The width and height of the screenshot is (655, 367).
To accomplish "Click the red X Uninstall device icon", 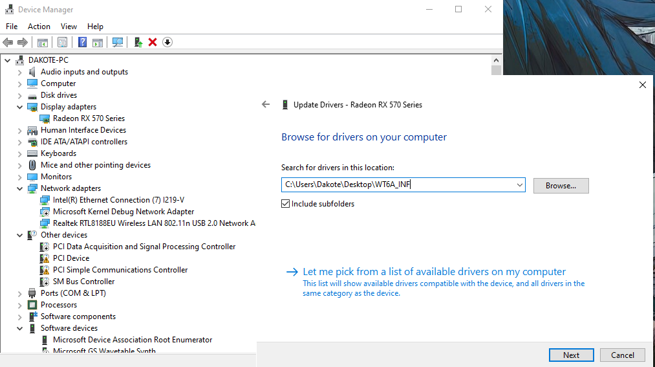I will pyautogui.click(x=153, y=42).
